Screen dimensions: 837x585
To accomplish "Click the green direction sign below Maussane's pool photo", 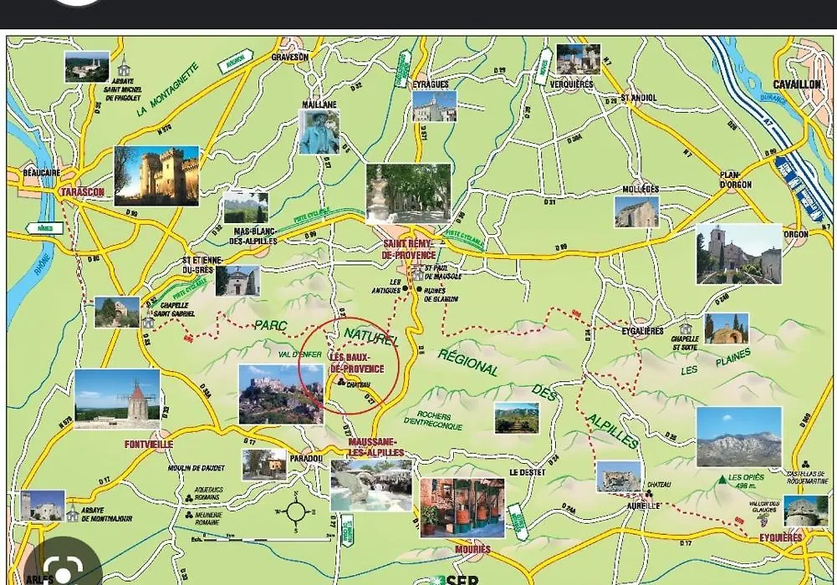I will point(347,531).
